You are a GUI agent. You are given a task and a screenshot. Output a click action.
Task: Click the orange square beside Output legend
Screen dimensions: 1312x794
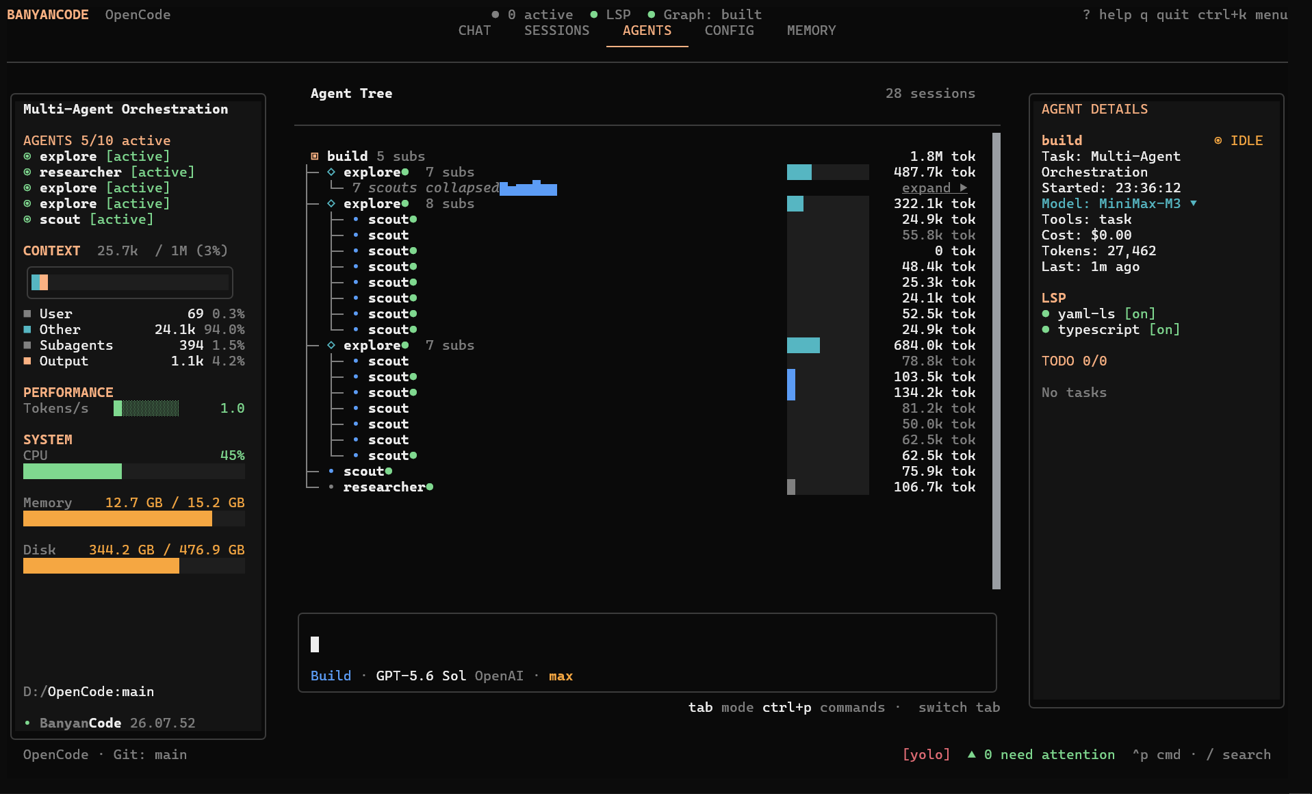point(27,361)
